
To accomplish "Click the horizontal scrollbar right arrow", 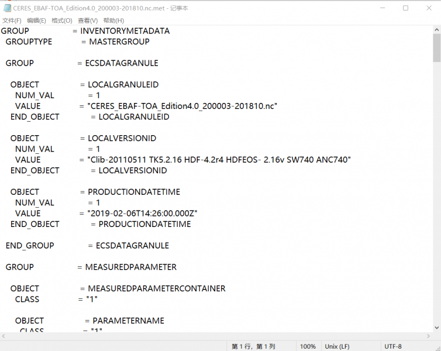I will (x=428, y=336).
